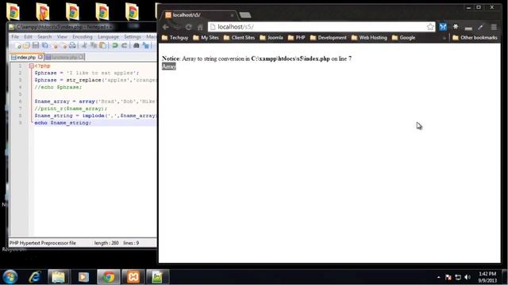
Task: Save the file using Notepad++ floppy icon
Action: (x=36, y=46)
